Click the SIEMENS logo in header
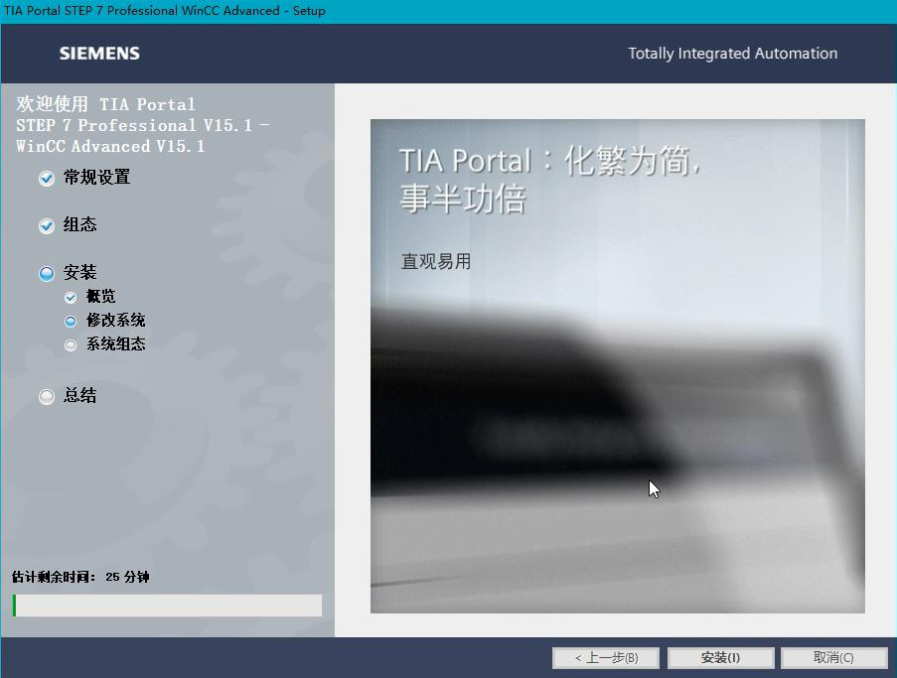The width and height of the screenshot is (897, 678). pos(99,54)
